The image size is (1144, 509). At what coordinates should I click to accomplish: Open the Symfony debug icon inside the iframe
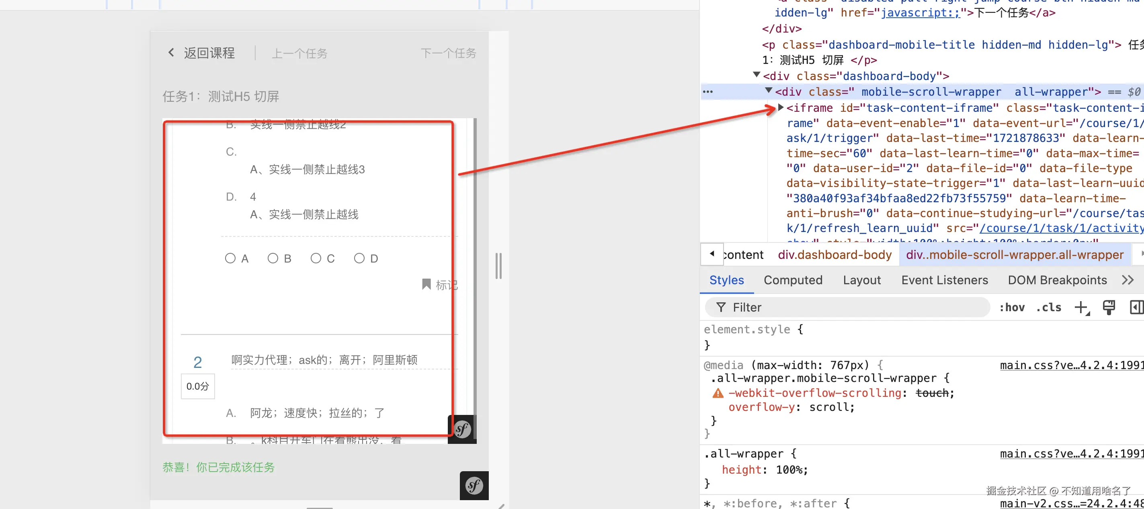pyautogui.click(x=462, y=429)
